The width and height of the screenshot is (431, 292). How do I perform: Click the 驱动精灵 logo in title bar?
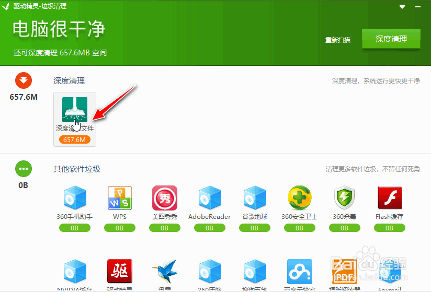[x=6, y=6]
